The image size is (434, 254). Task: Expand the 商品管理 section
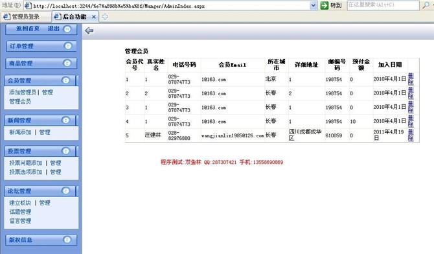click(x=67, y=63)
